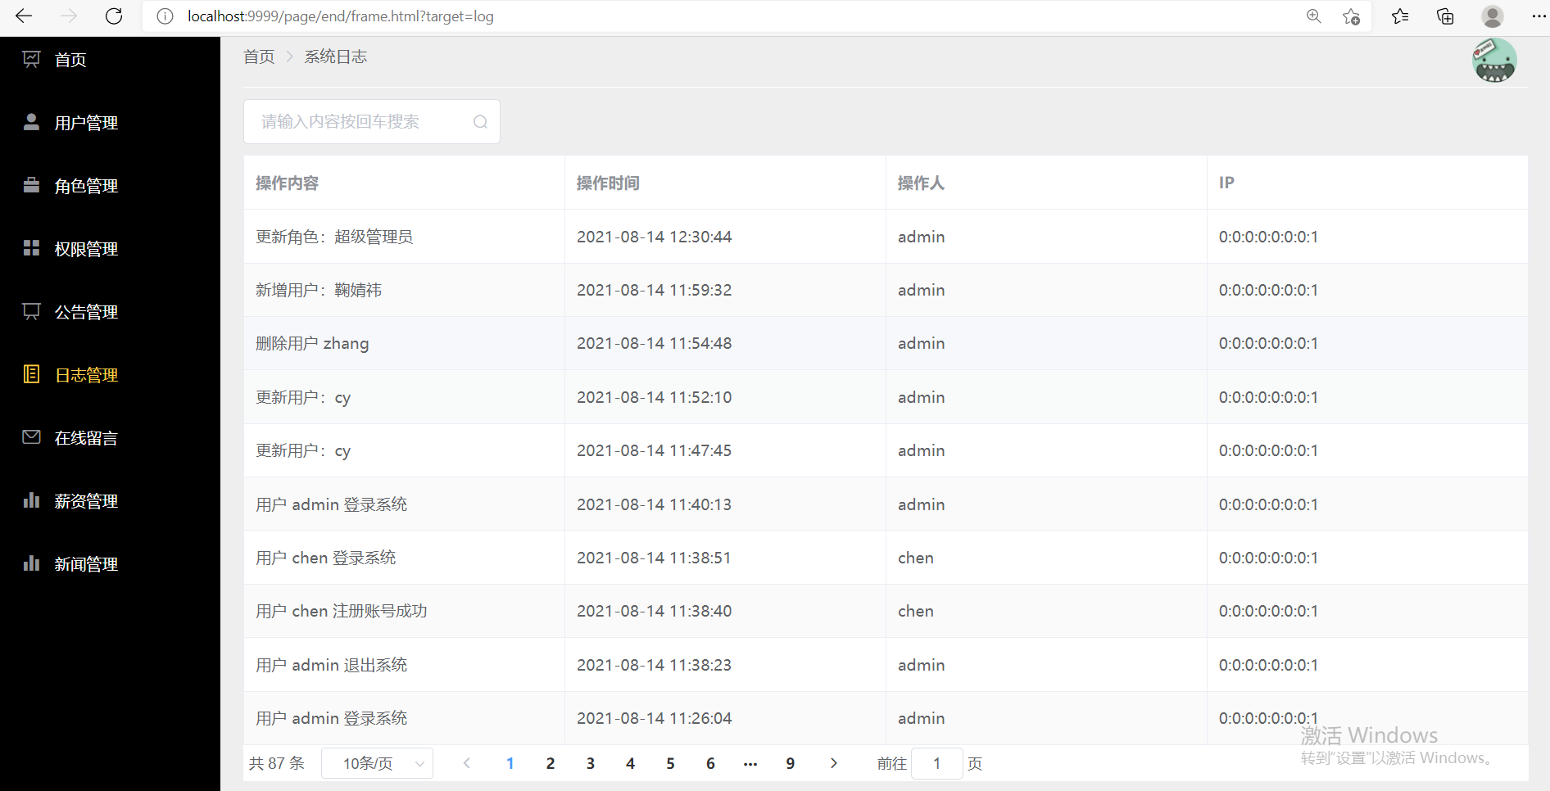The height and width of the screenshot is (791, 1550).
Task: Go to page 2 in pagination
Action: [x=551, y=763]
